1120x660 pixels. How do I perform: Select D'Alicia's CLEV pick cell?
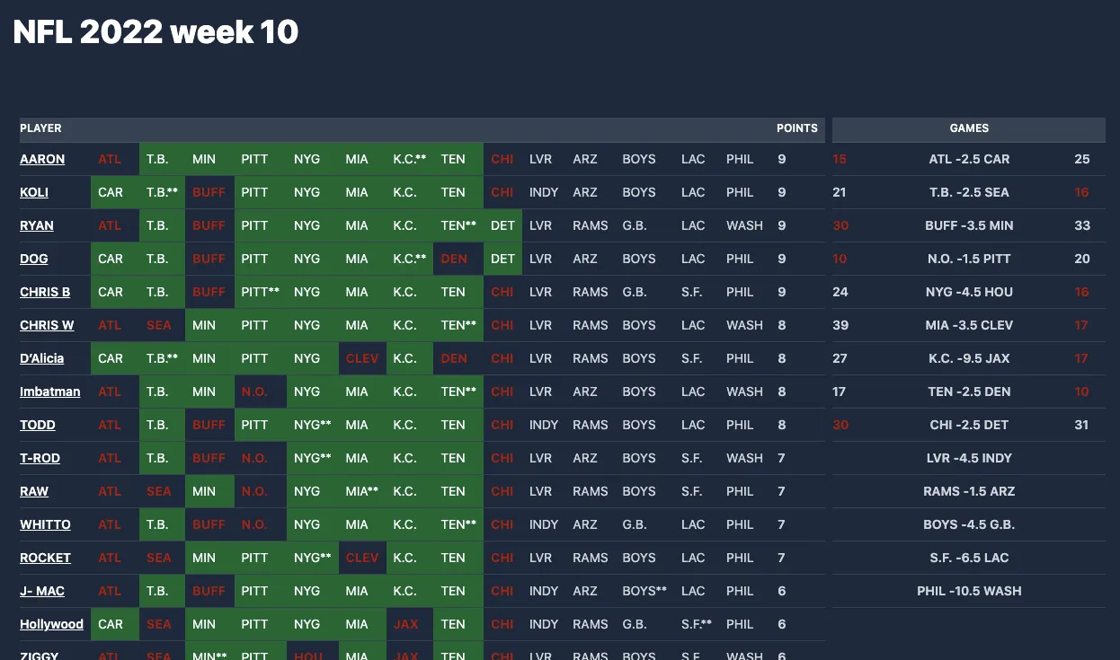point(362,358)
